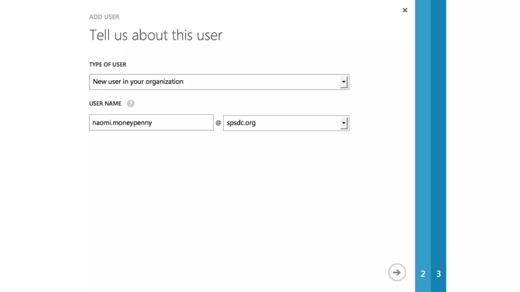Click the ADD USER header label
520x292 pixels.
coord(104,17)
